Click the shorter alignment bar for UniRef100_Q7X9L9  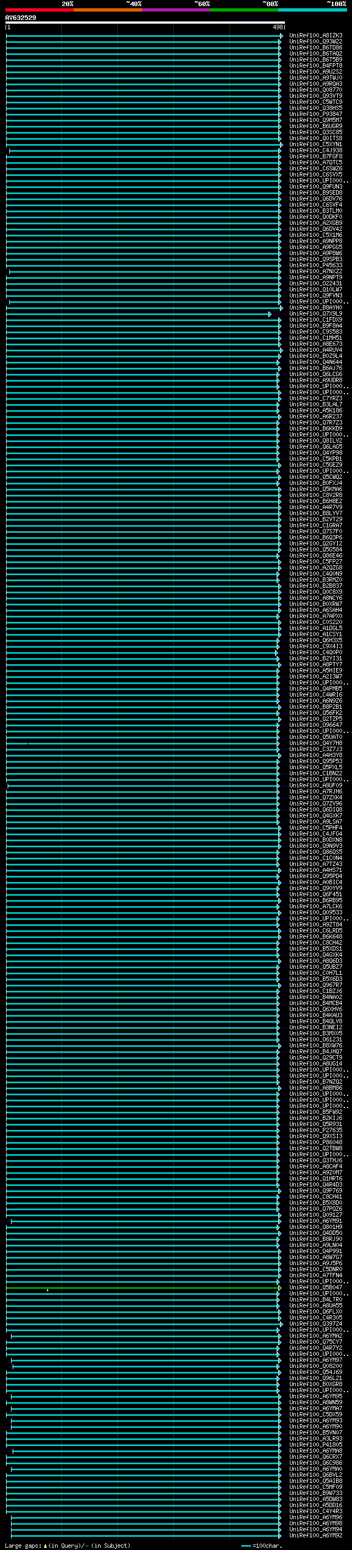click(x=139, y=314)
